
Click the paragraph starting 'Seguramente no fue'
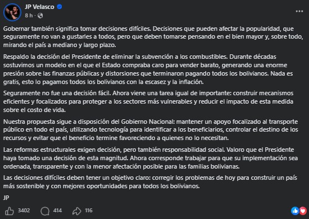[148, 101]
